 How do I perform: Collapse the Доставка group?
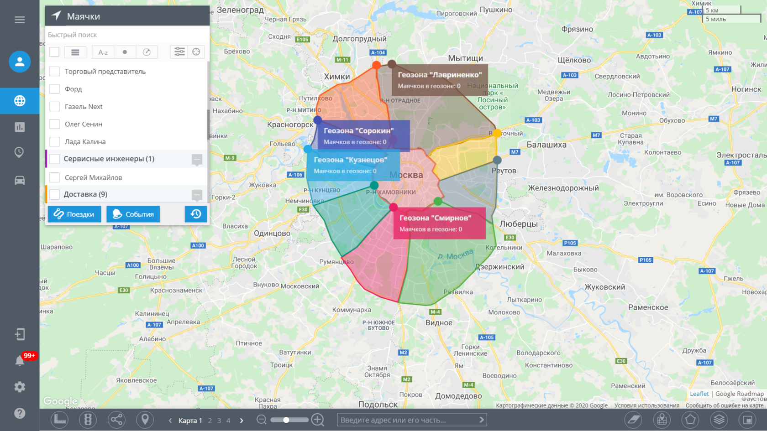click(197, 195)
